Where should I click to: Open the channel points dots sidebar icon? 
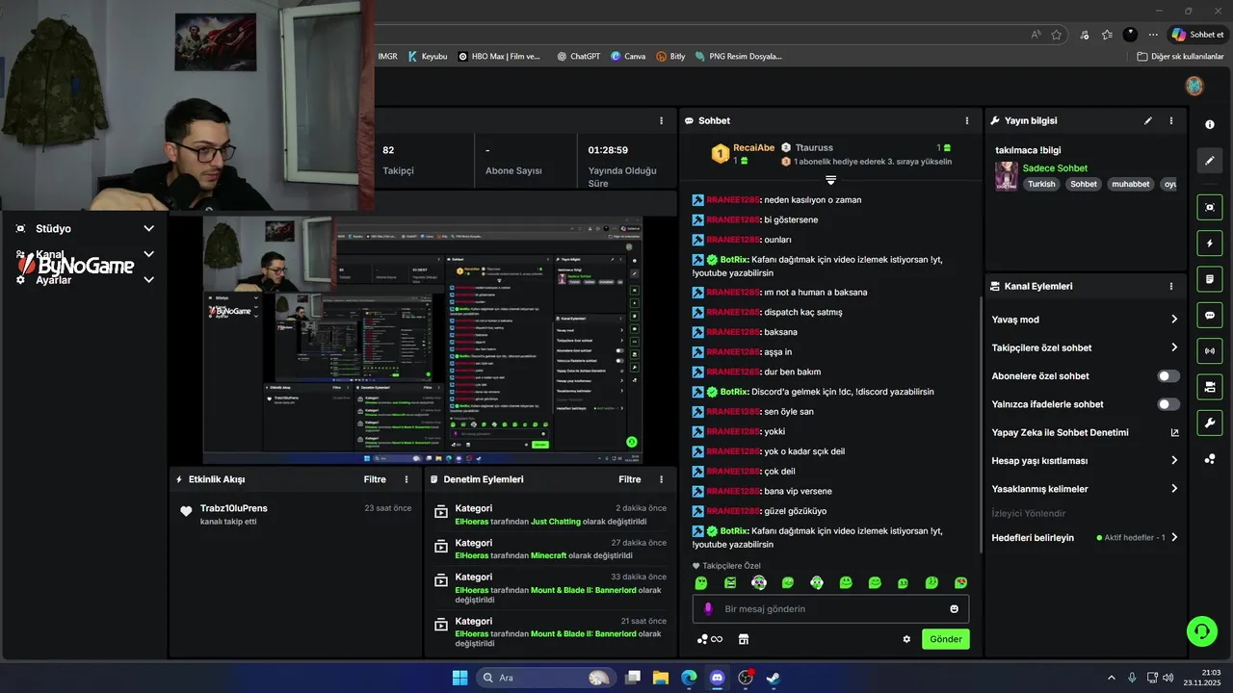pyautogui.click(x=1210, y=459)
